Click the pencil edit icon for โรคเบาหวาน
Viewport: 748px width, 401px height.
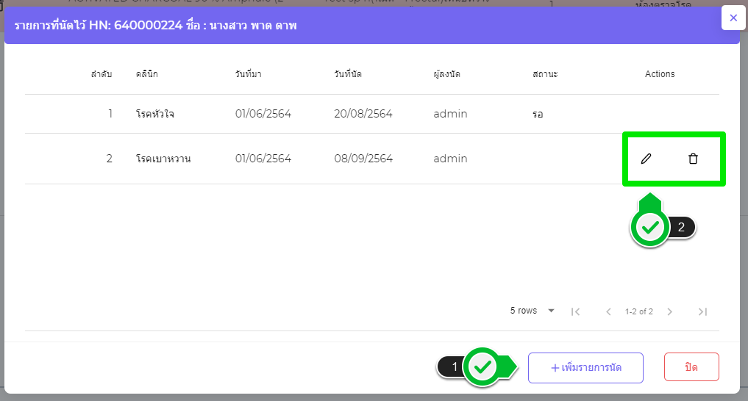647,159
